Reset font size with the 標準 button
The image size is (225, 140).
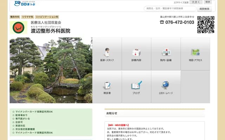point(208,2)
